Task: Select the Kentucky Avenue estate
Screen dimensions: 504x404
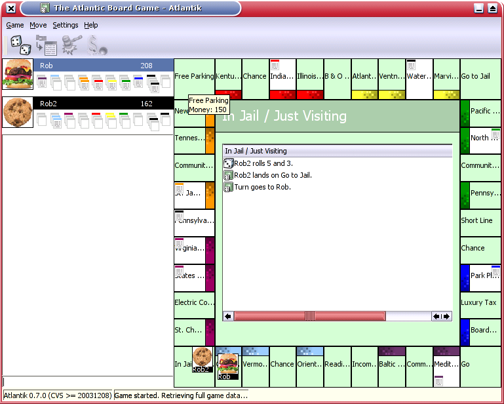Action: (x=228, y=79)
